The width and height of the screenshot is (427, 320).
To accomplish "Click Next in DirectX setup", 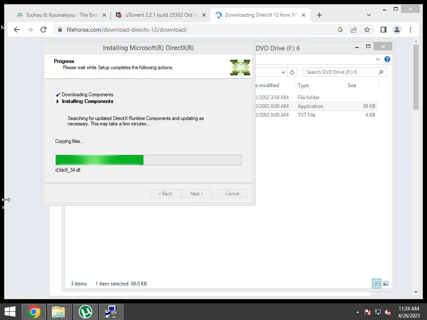I will [197, 194].
